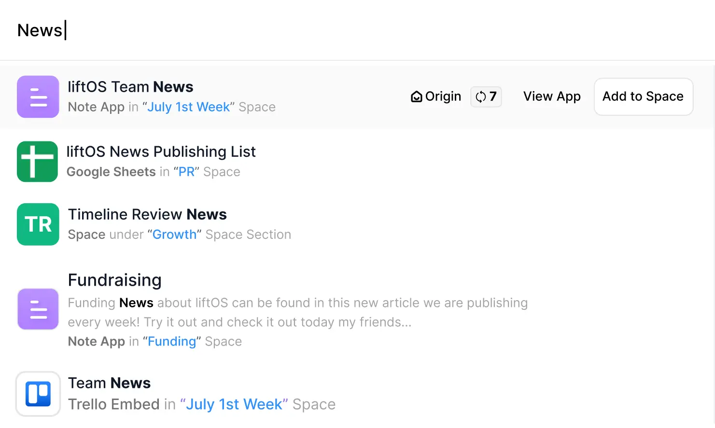715x428 pixels.
Task: Click the "Trello Embed" label text
Action: click(114, 404)
